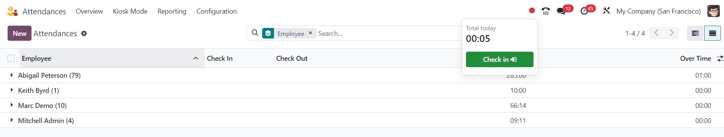Open optional columns adjust menu
Screen dimensions: 724x137
(720, 58)
